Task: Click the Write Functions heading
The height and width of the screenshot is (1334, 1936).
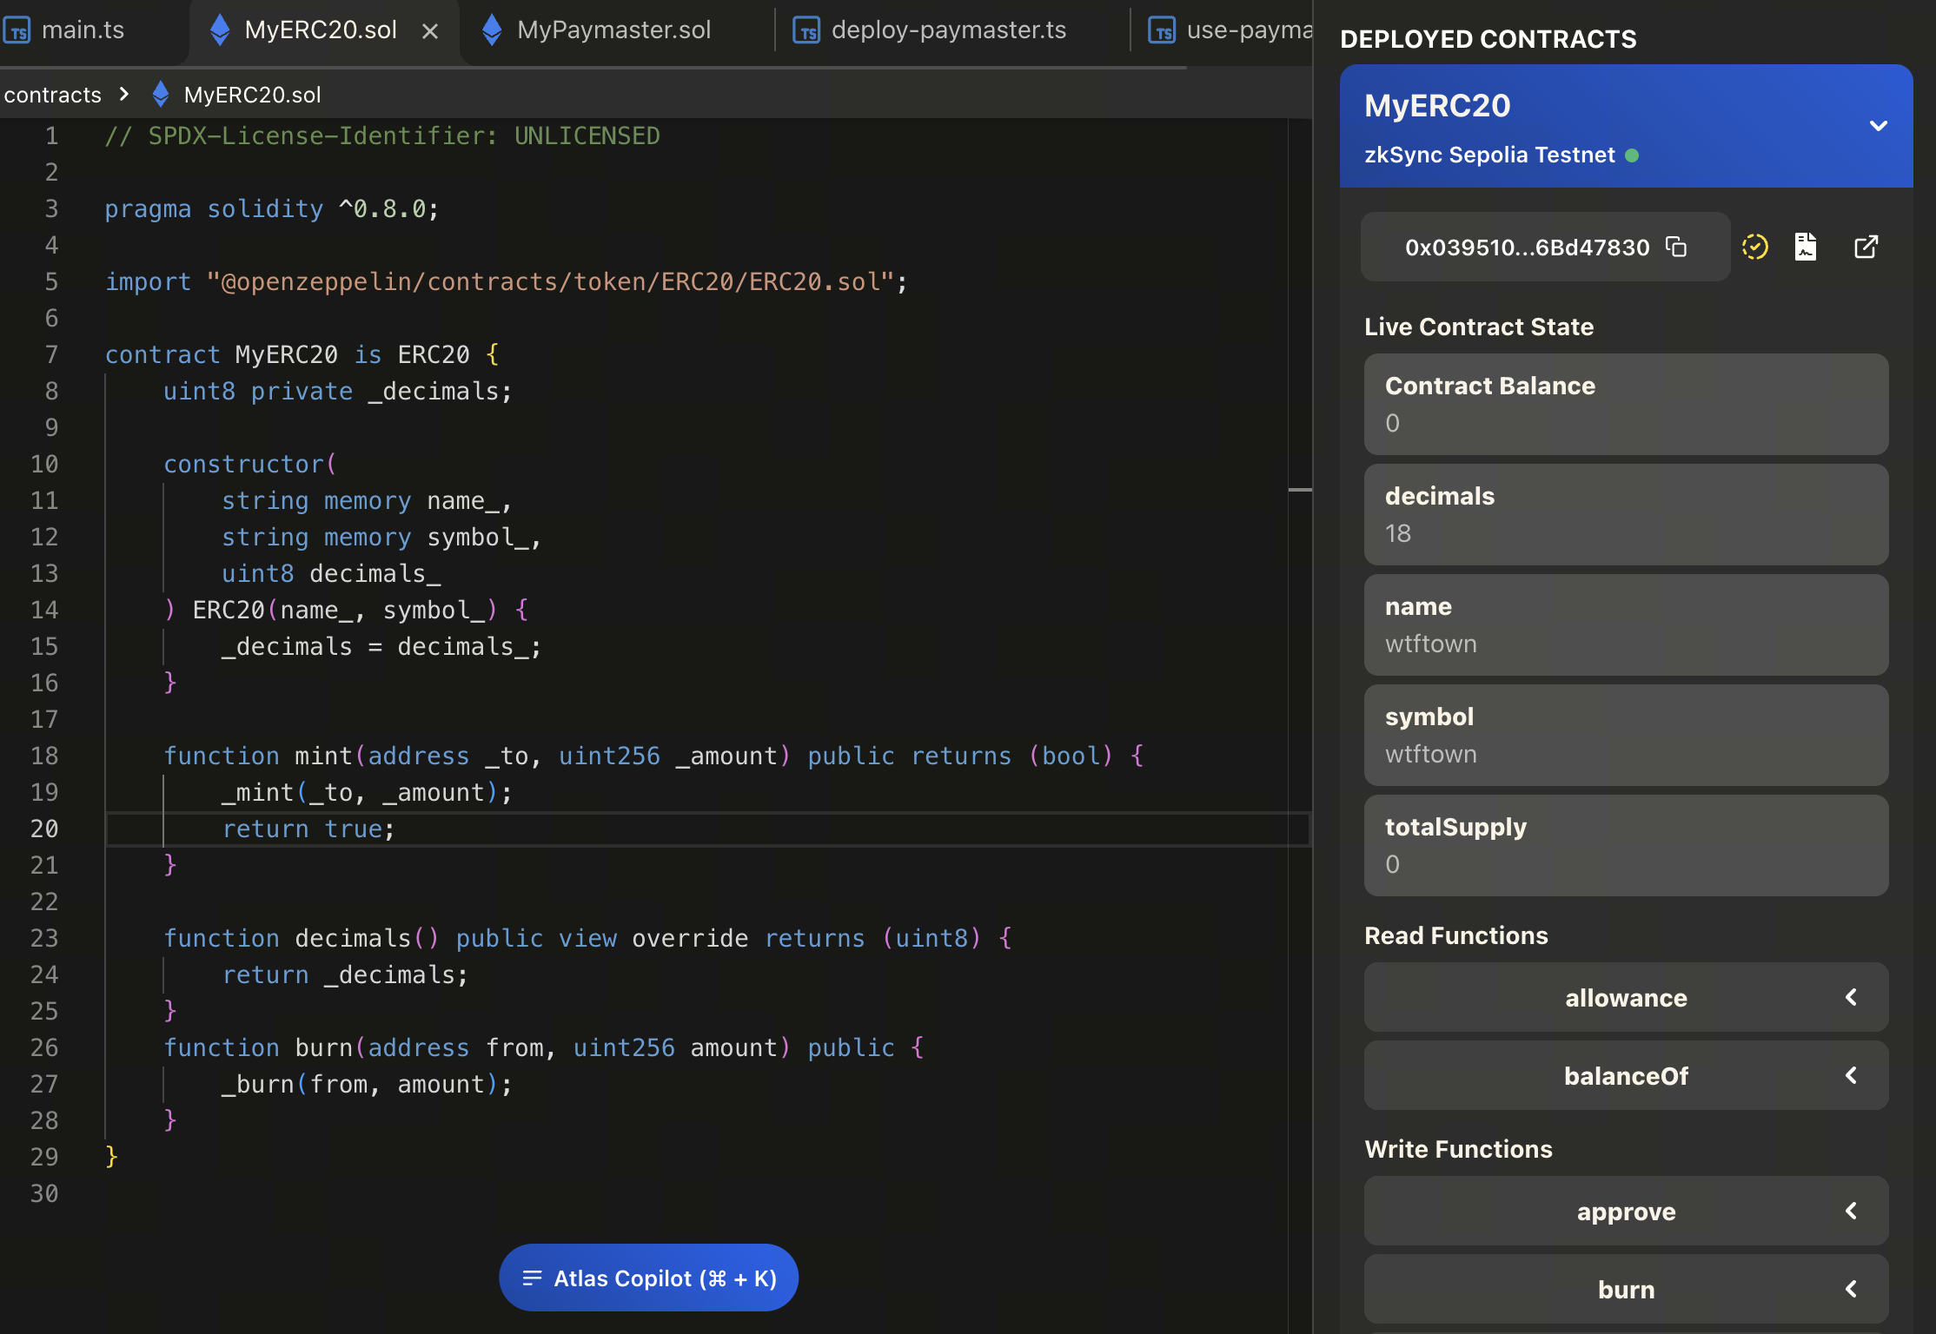Action: point(1458,1149)
